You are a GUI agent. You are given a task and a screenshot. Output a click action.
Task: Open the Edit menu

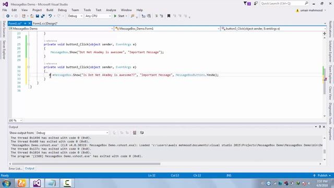coord(14,10)
